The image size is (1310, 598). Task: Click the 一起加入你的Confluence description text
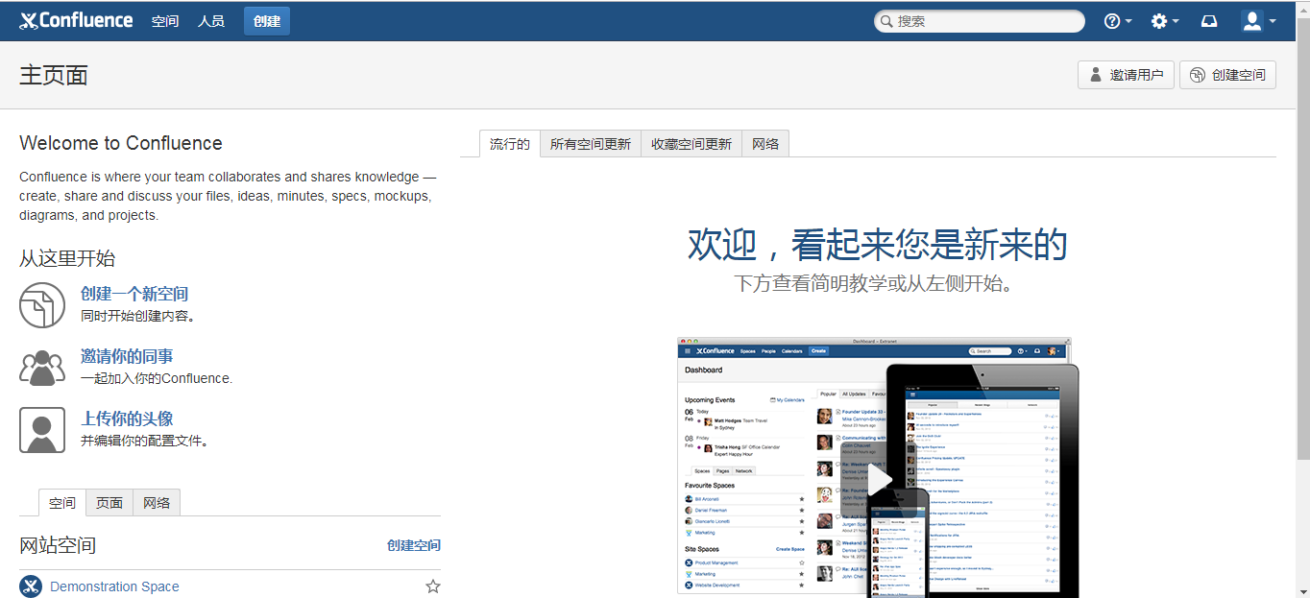[x=157, y=378]
